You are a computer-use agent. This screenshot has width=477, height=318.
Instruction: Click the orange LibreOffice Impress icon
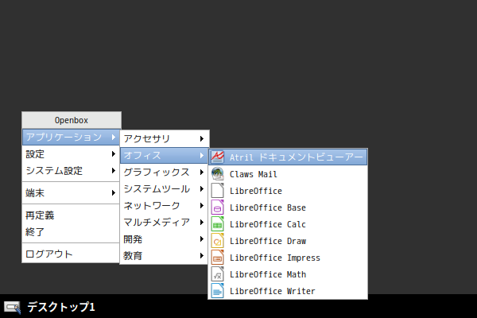pos(218,258)
